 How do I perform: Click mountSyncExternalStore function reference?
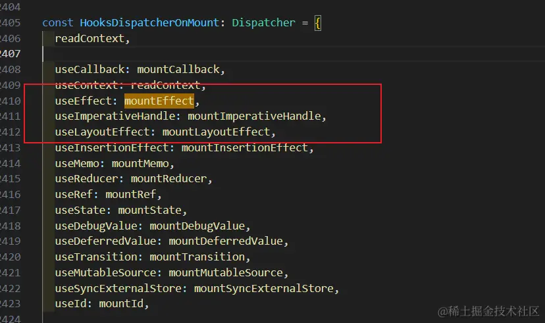(264, 289)
